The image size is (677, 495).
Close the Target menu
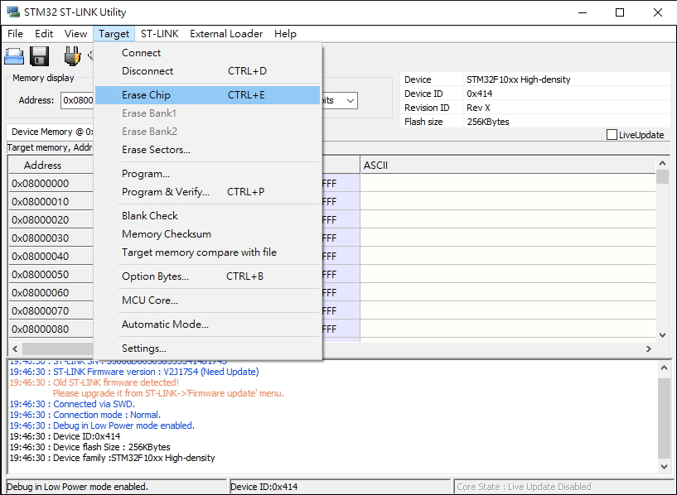point(114,34)
